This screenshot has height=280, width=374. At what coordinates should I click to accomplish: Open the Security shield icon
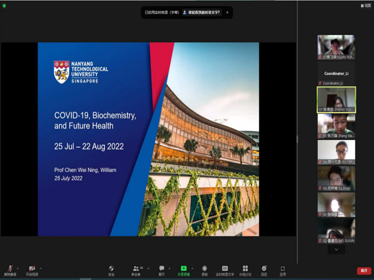pyautogui.click(x=112, y=269)
